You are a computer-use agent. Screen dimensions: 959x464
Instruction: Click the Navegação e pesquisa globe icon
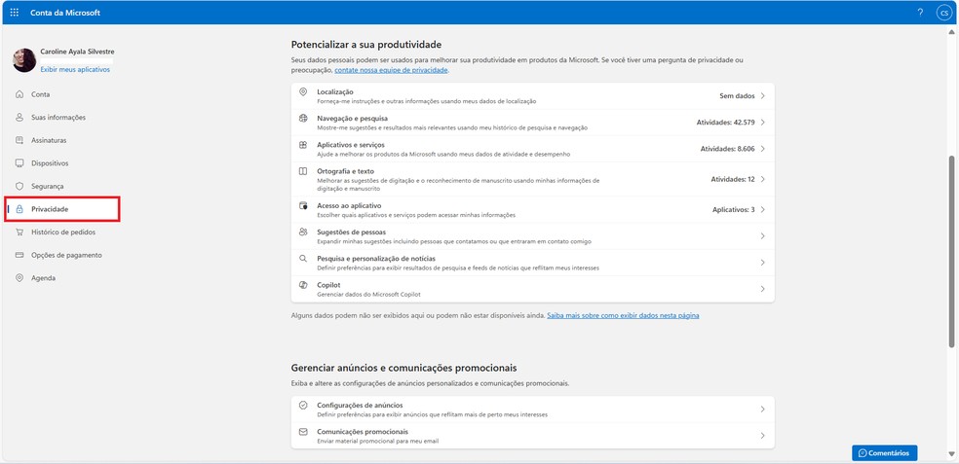(303, 119)
